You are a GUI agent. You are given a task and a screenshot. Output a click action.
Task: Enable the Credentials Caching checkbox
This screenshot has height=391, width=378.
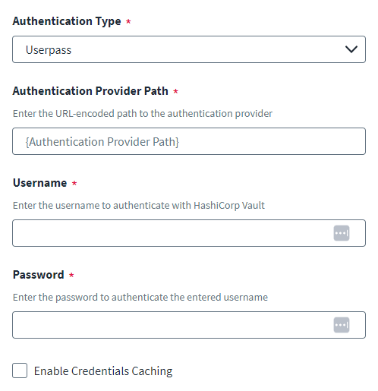point(20,371)
